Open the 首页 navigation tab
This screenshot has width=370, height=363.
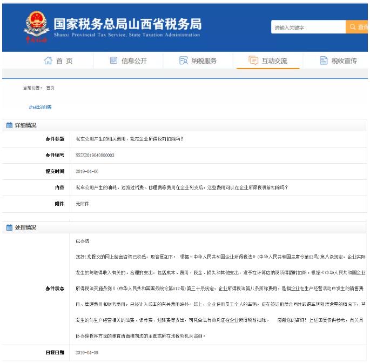58,60
